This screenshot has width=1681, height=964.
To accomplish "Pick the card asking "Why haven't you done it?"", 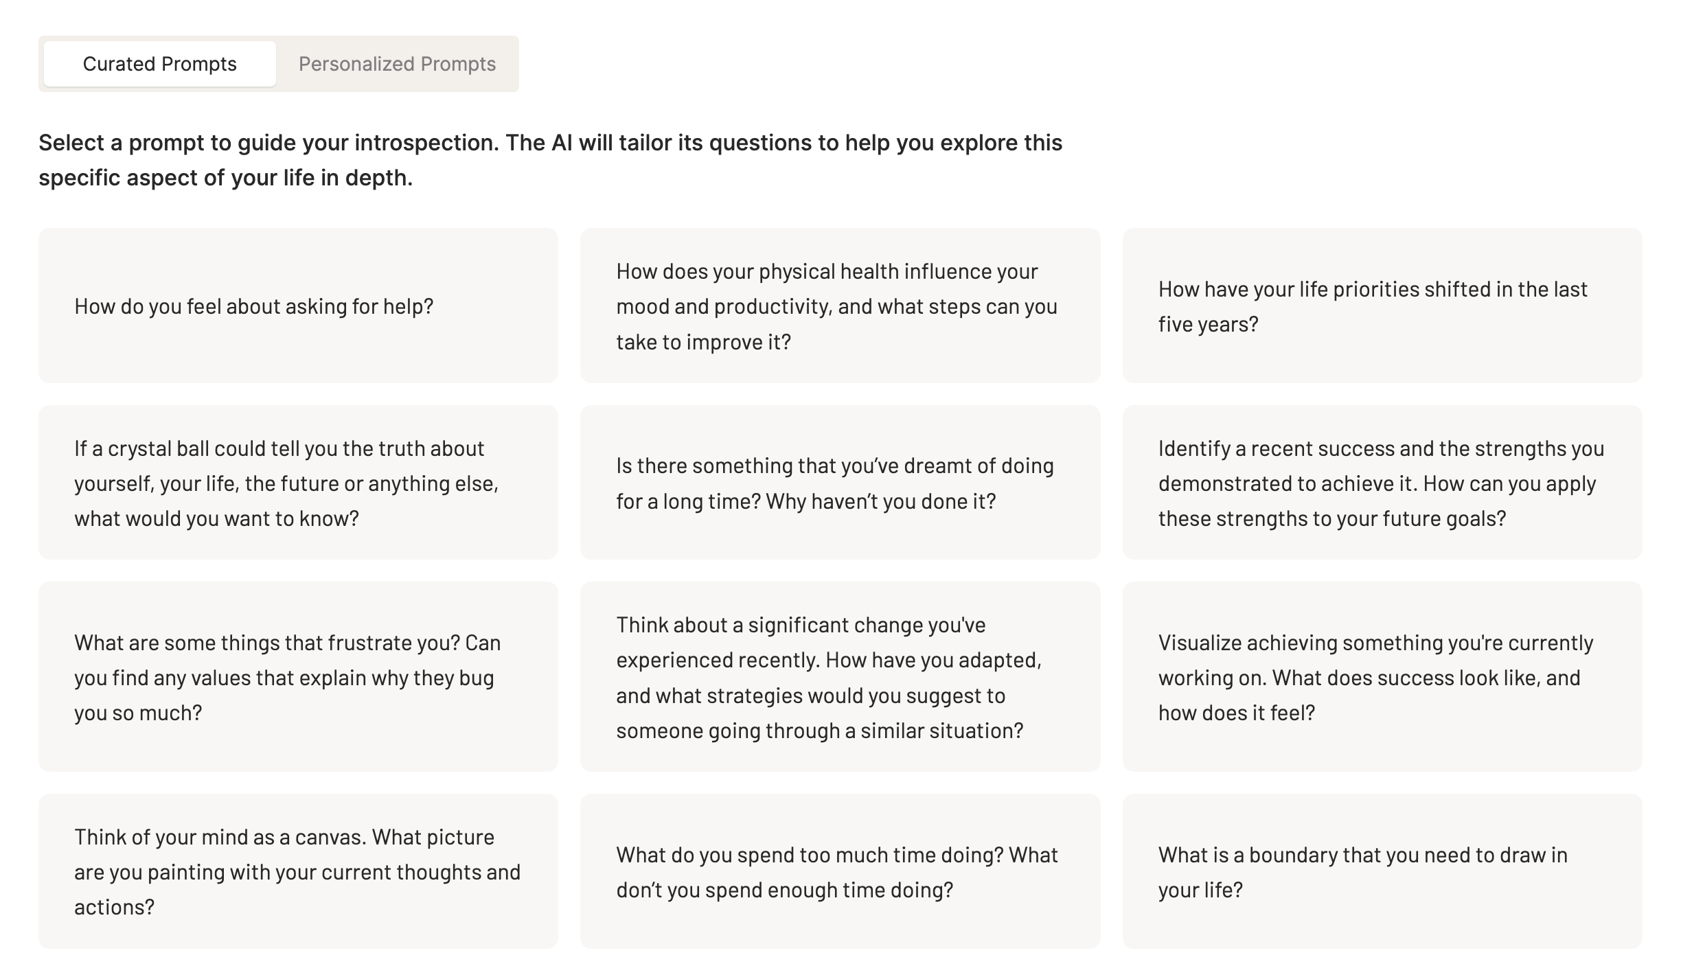I will click(x=839, y=483).
